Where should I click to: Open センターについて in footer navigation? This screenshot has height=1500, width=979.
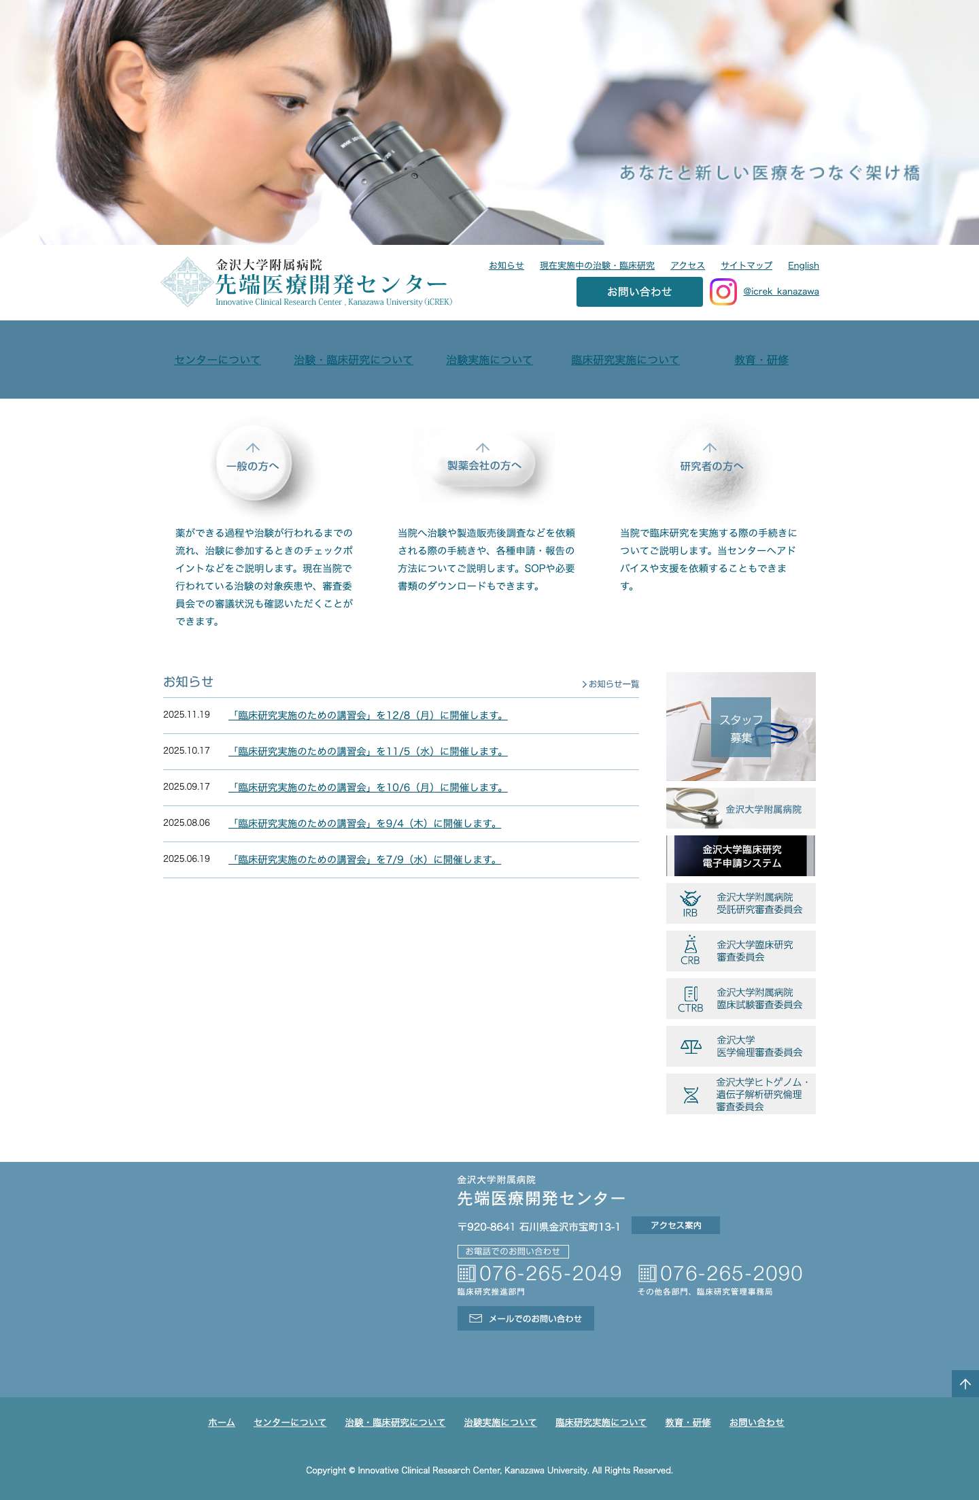pos(290,1422)
